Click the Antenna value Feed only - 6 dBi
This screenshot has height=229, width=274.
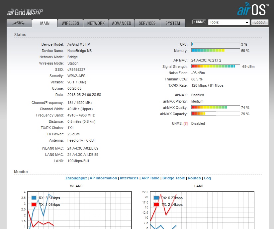click(x=81, y=140)
